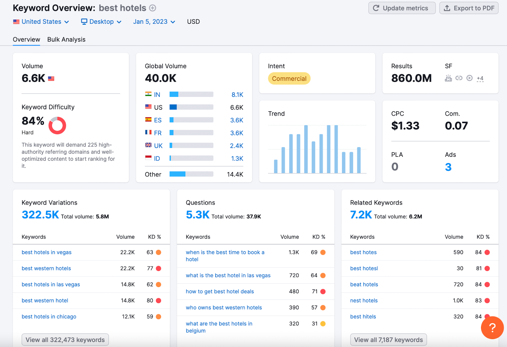Open the United States country dropdown

(x=41, y=22)
